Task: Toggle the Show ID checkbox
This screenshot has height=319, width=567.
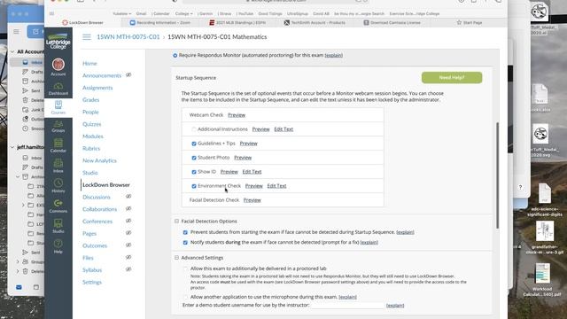Action: tap(194, 172)
